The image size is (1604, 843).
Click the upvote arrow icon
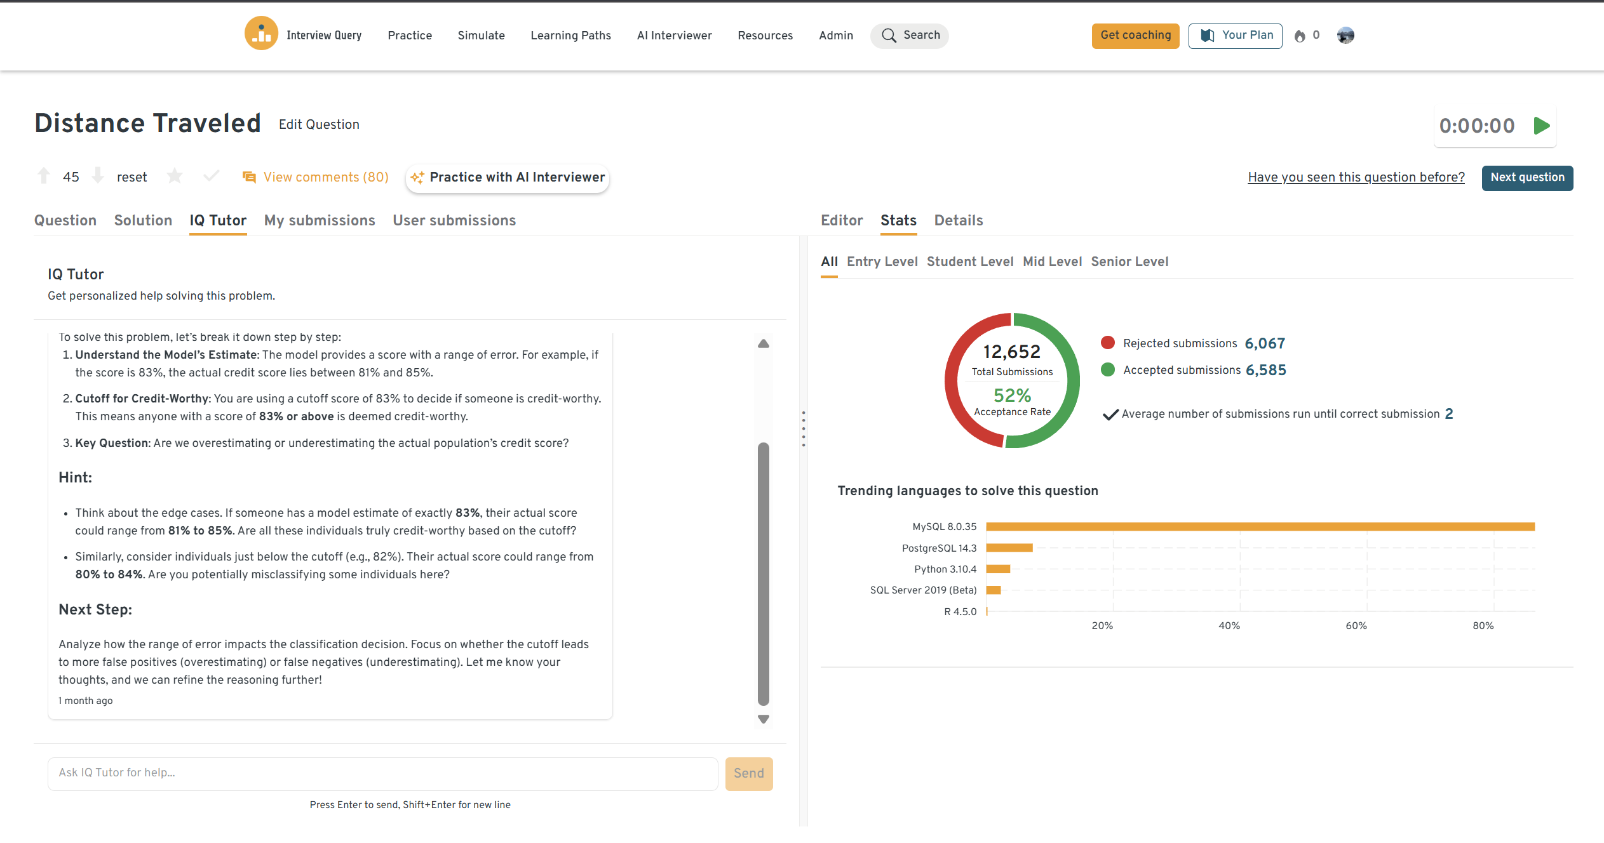(x=44, y=176)
